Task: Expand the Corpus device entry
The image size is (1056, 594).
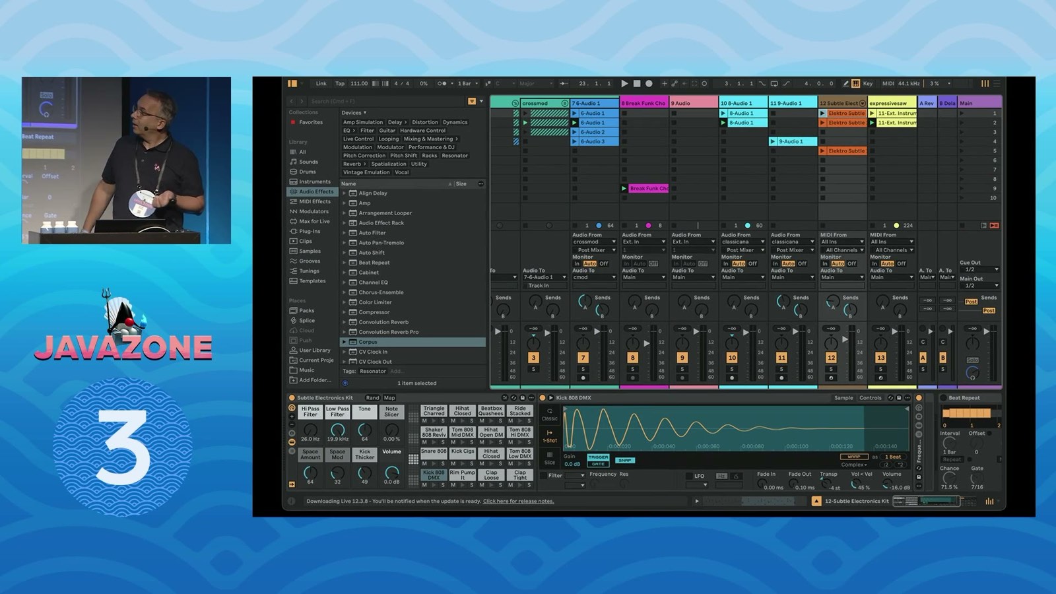Action: (x=344, y=342)
